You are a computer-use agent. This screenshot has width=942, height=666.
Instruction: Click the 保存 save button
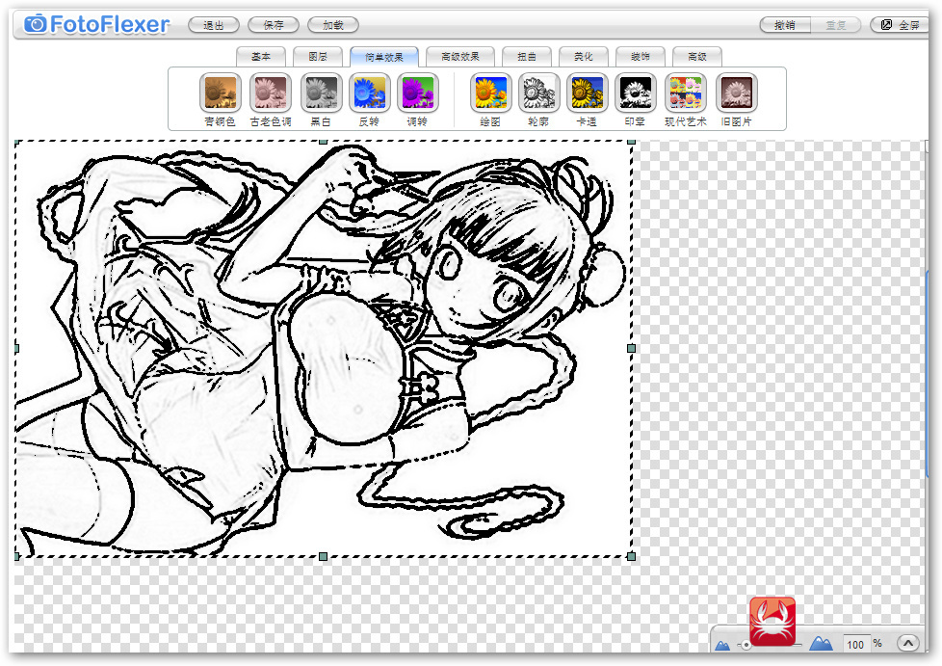click(274, 25)
